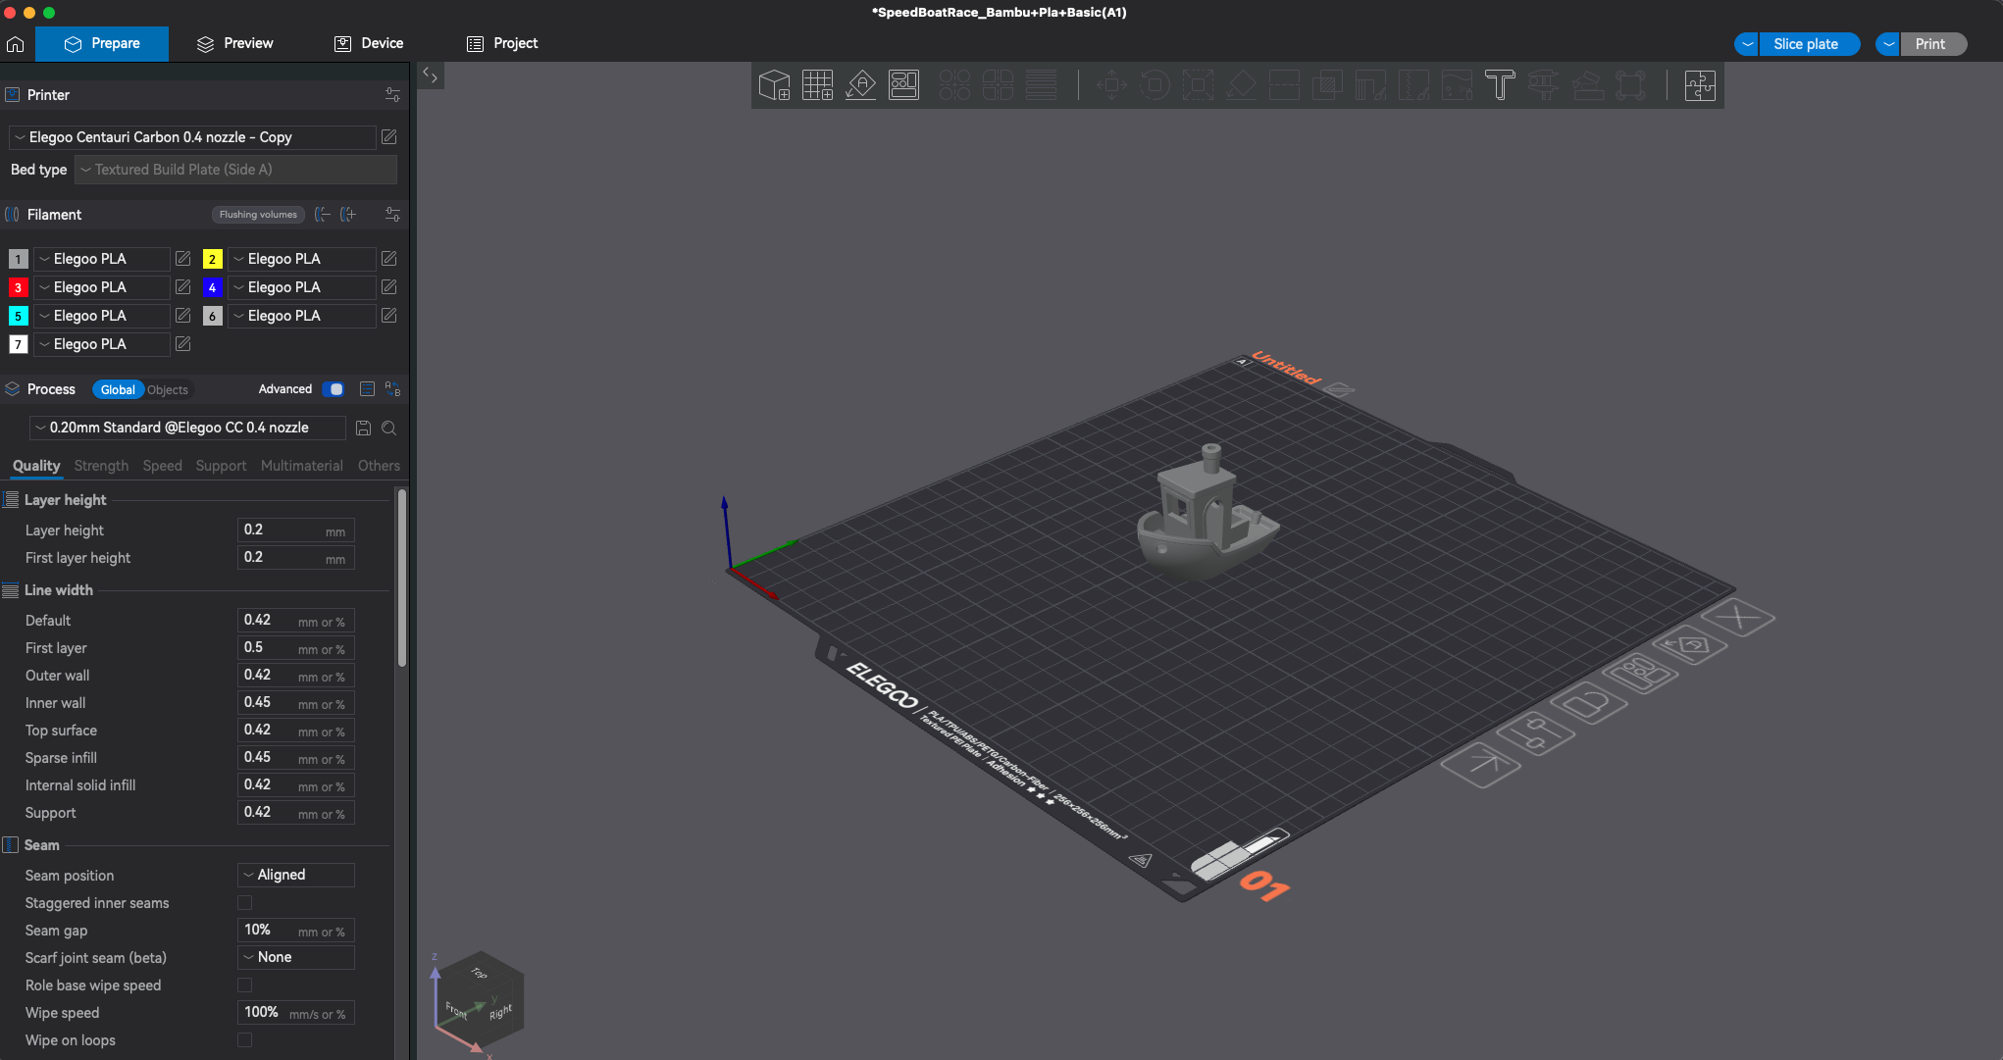Click the Arrange all objects icon
Viewport: 2003px width, 1060px height.
[903, 85]
